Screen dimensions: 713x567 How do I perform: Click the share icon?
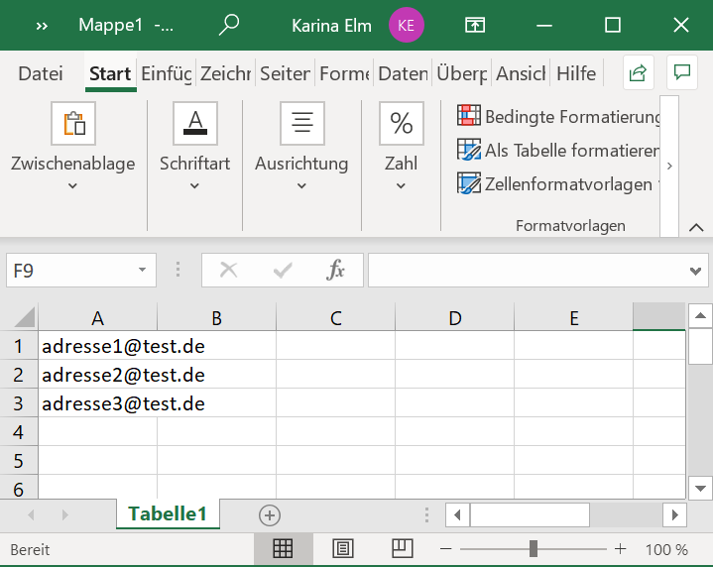638,72
